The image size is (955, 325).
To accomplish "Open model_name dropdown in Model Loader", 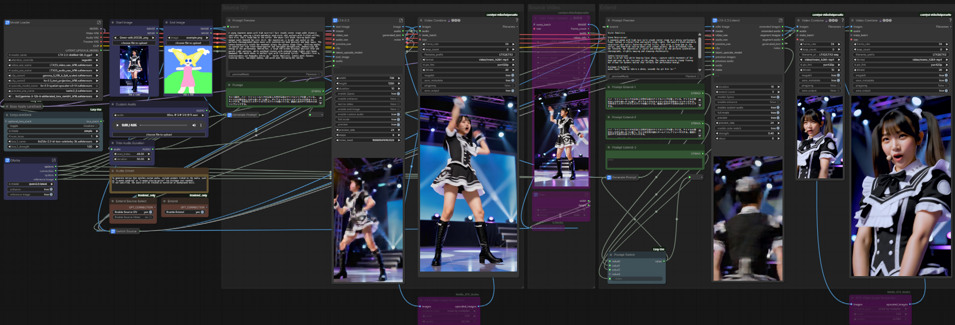I will 54,55.
